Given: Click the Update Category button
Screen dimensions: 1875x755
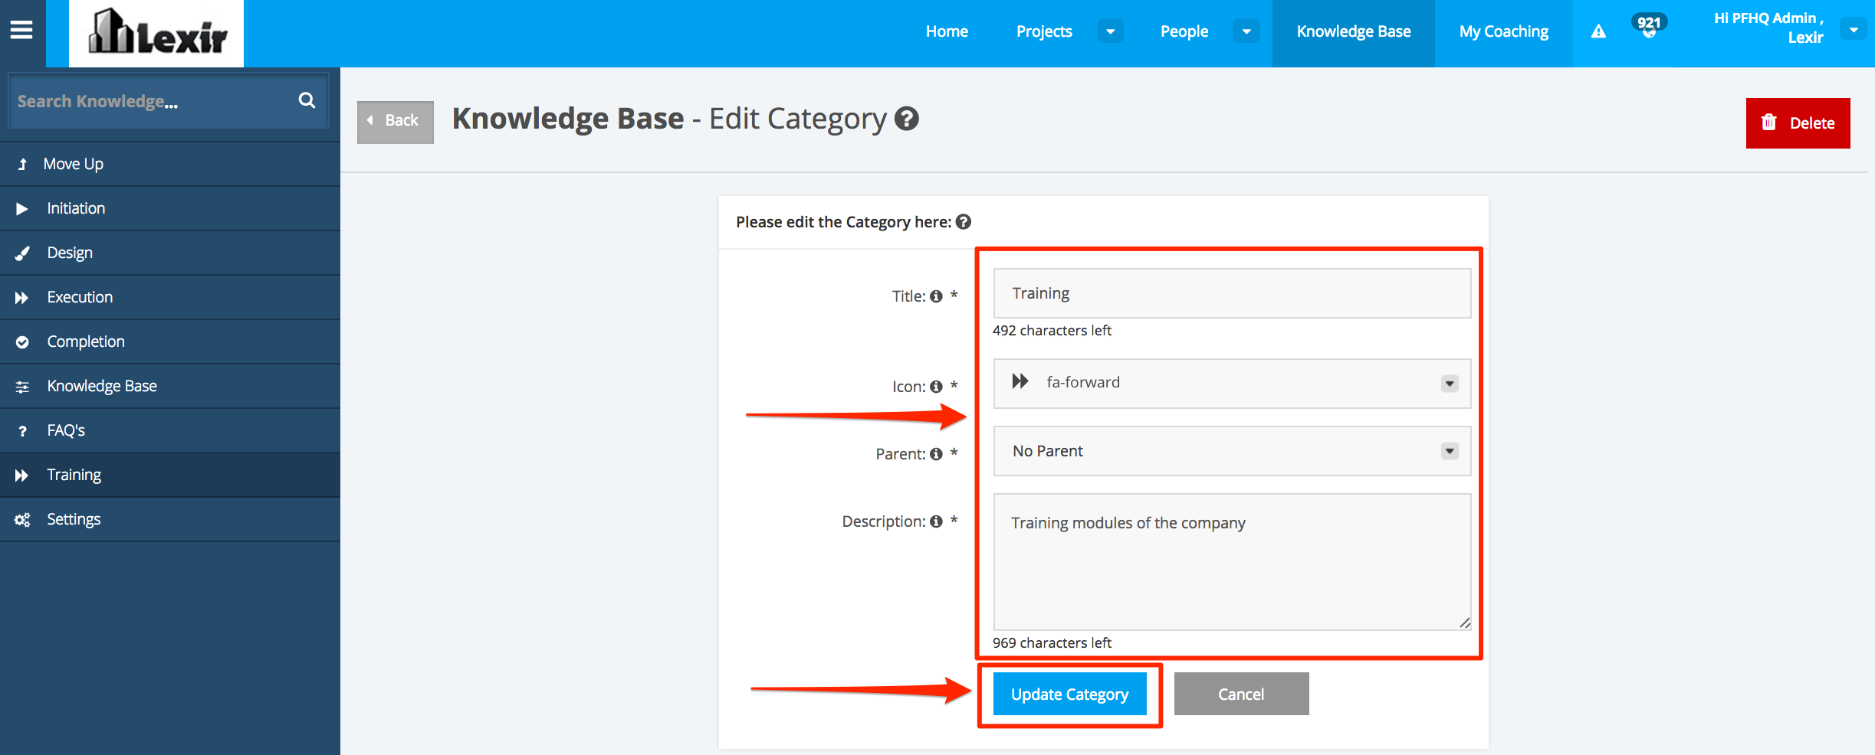Looking at the screenshot, I should [x=1069, y=694].
